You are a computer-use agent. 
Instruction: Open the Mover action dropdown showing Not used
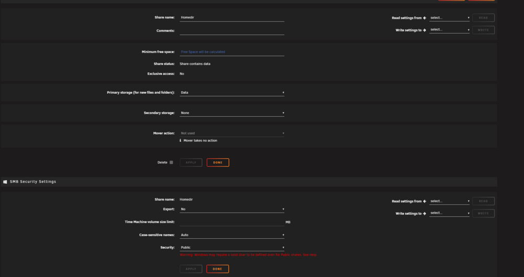pos(232,134)
